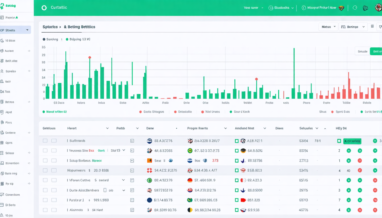Screen dimensions: 382x218
Task: Tick the first checkbox in VFaren Cotties row
Action: (45, 180)
